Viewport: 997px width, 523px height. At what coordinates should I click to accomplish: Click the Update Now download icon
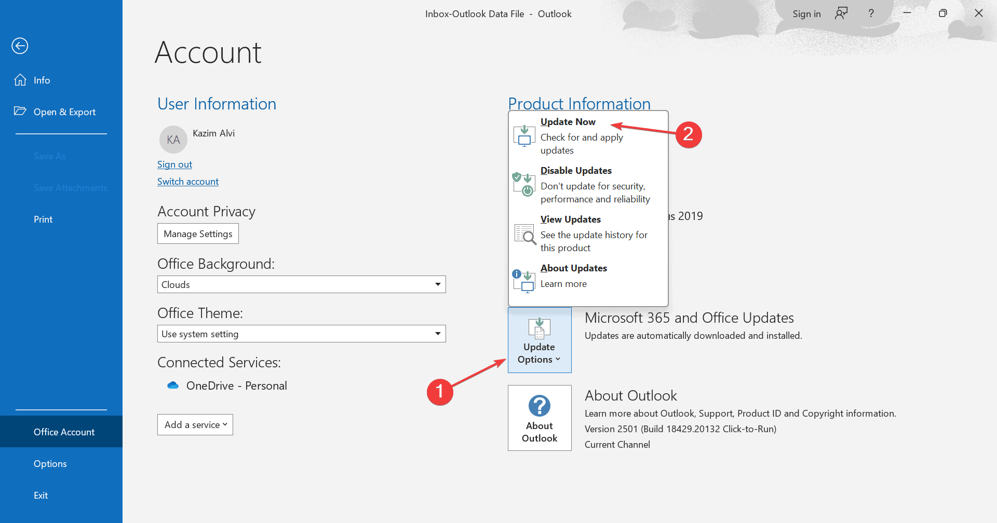524,136
